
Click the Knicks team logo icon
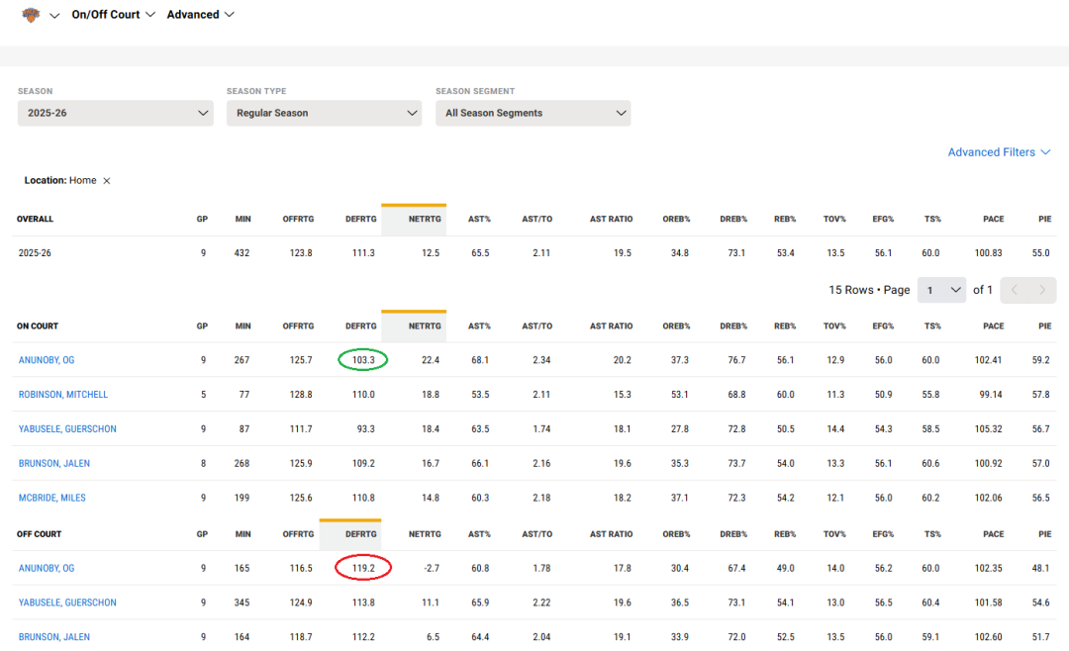(31, 15)
